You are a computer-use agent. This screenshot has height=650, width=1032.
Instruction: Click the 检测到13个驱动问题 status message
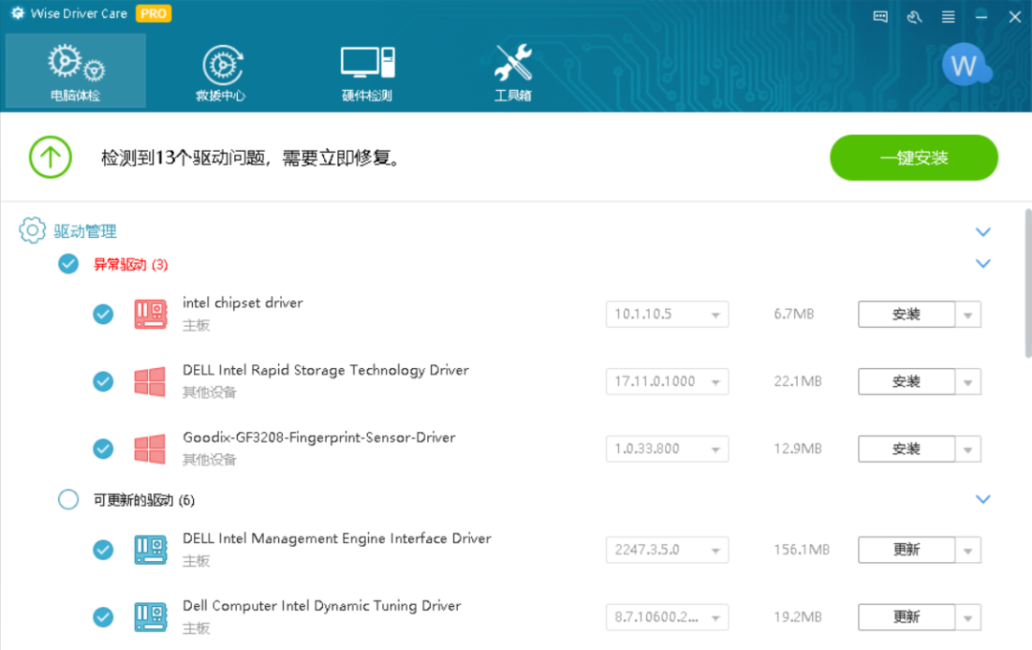pos(250,158)
